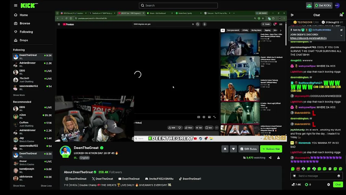Open the pinned Discord invite link
This screenshot has height=195, width=346.
[x=308, y=38]
